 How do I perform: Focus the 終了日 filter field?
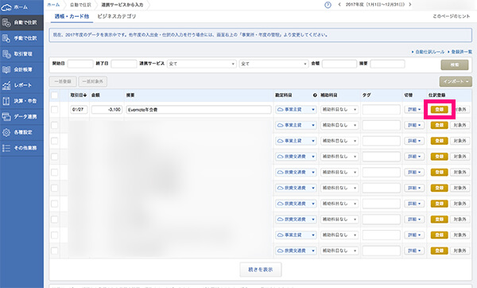point(124,64)
